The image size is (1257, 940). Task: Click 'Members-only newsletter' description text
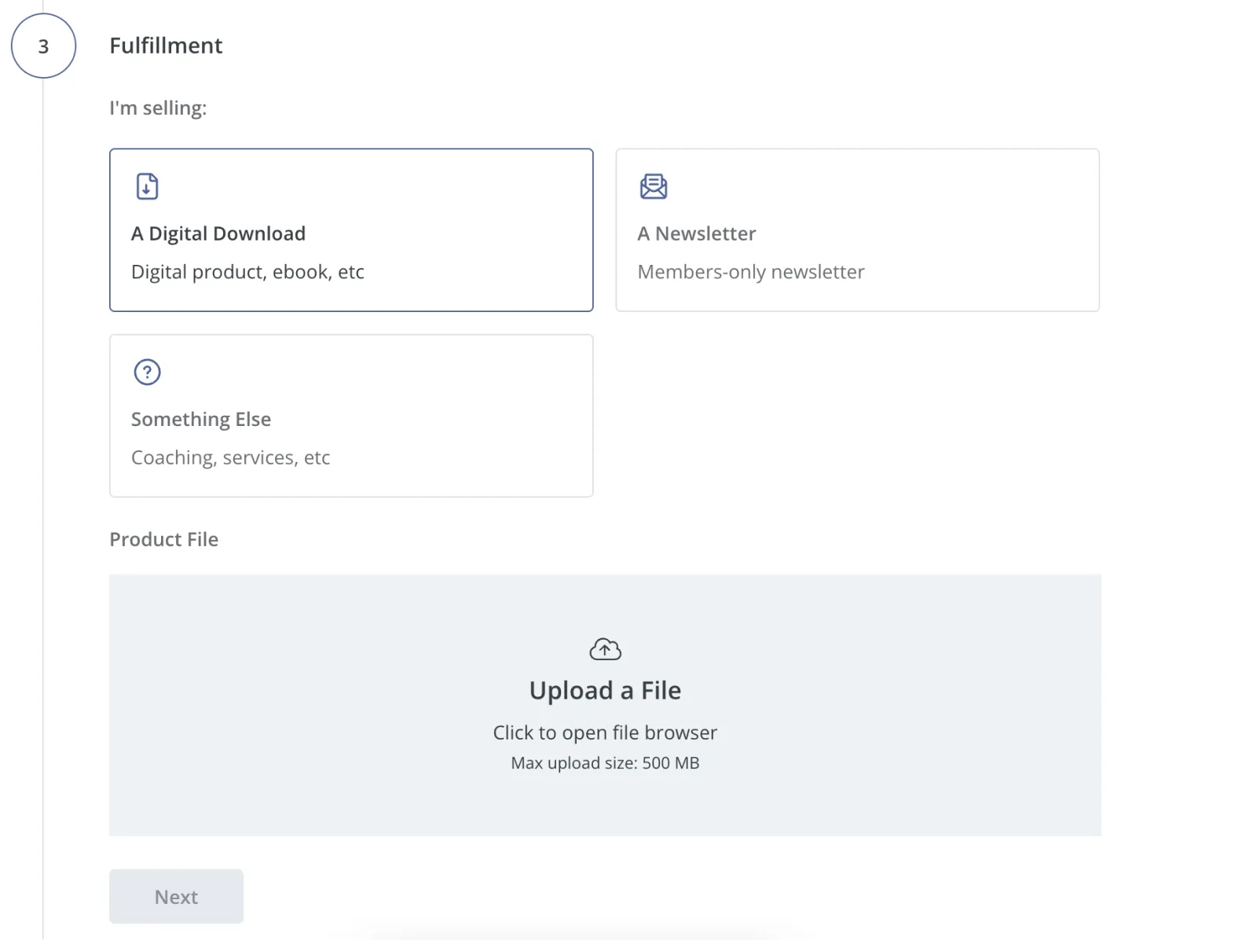point(750,272)
